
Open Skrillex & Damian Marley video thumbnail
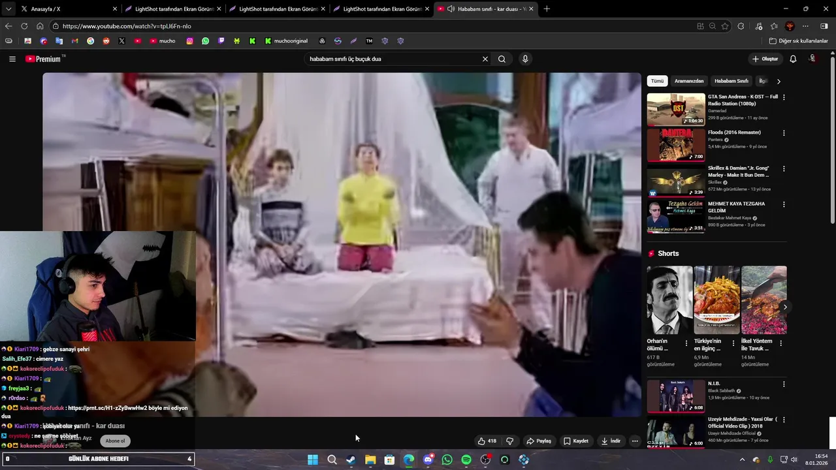[676, 181]
